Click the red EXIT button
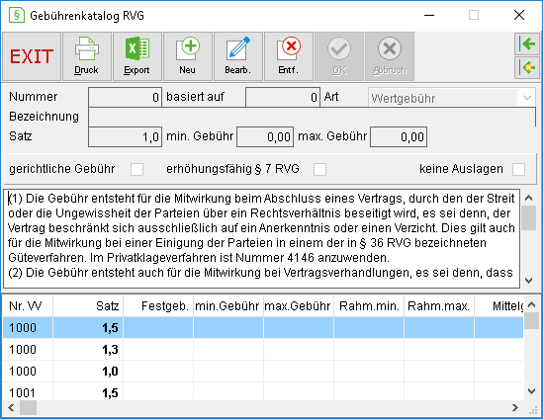Viewport: 544px width, 419px height. pos(32,56)
